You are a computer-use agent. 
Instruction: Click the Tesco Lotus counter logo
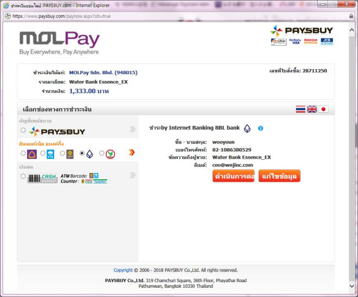point(88,181)
